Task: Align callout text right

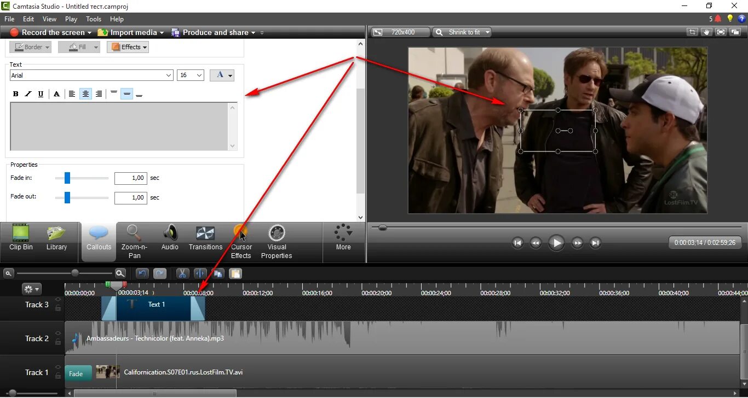Action: (99, 94)
